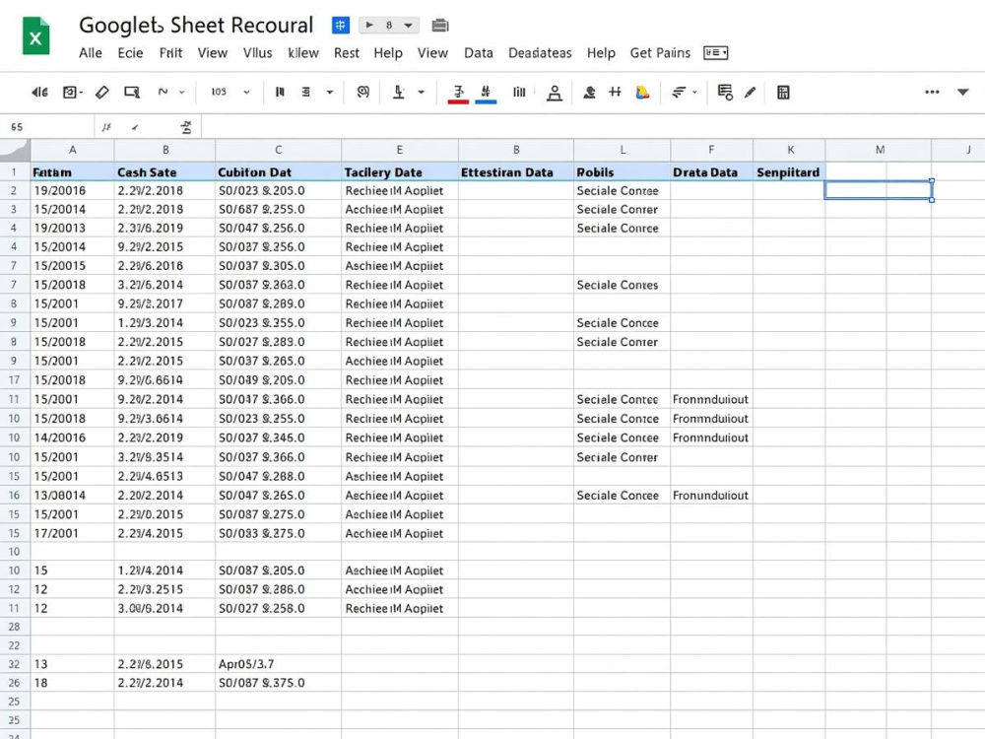Click the sigma-like icon in formula bar
This screenshot has width=985, height=739.
pyautogui.click(x=186, y=127)
